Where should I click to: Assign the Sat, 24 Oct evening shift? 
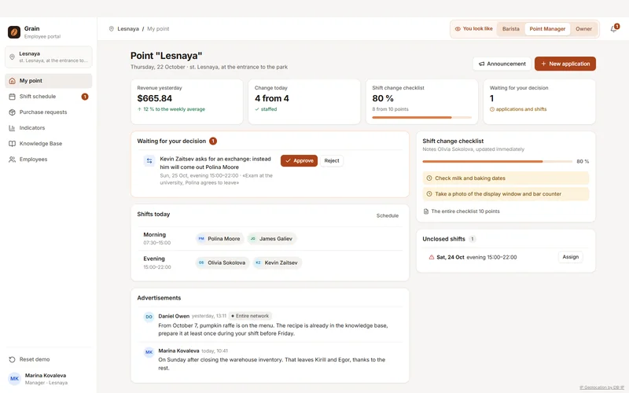tap(571, 257)
